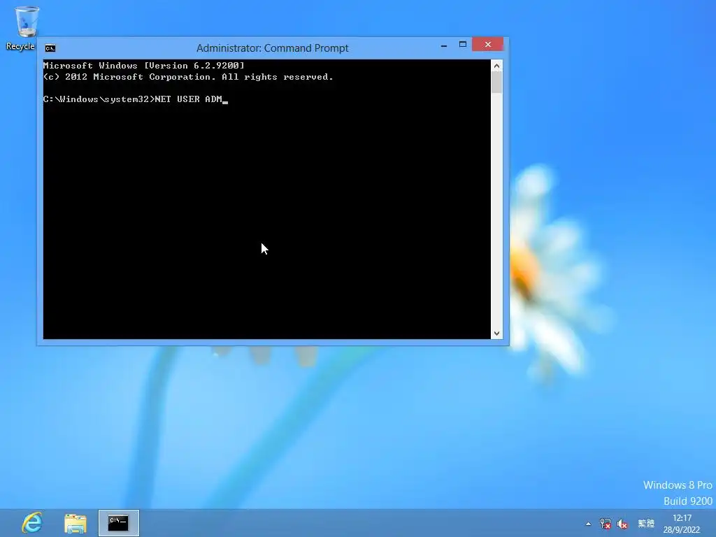Click the '(c) 2012 Microsoft Corporation' line
716x537 pixels.
pyautogui.click(x=188, y=77)
